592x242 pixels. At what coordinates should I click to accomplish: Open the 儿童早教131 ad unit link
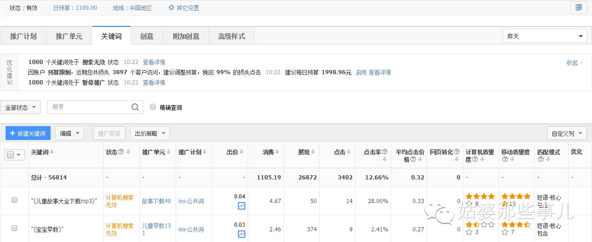pos(156,229)
